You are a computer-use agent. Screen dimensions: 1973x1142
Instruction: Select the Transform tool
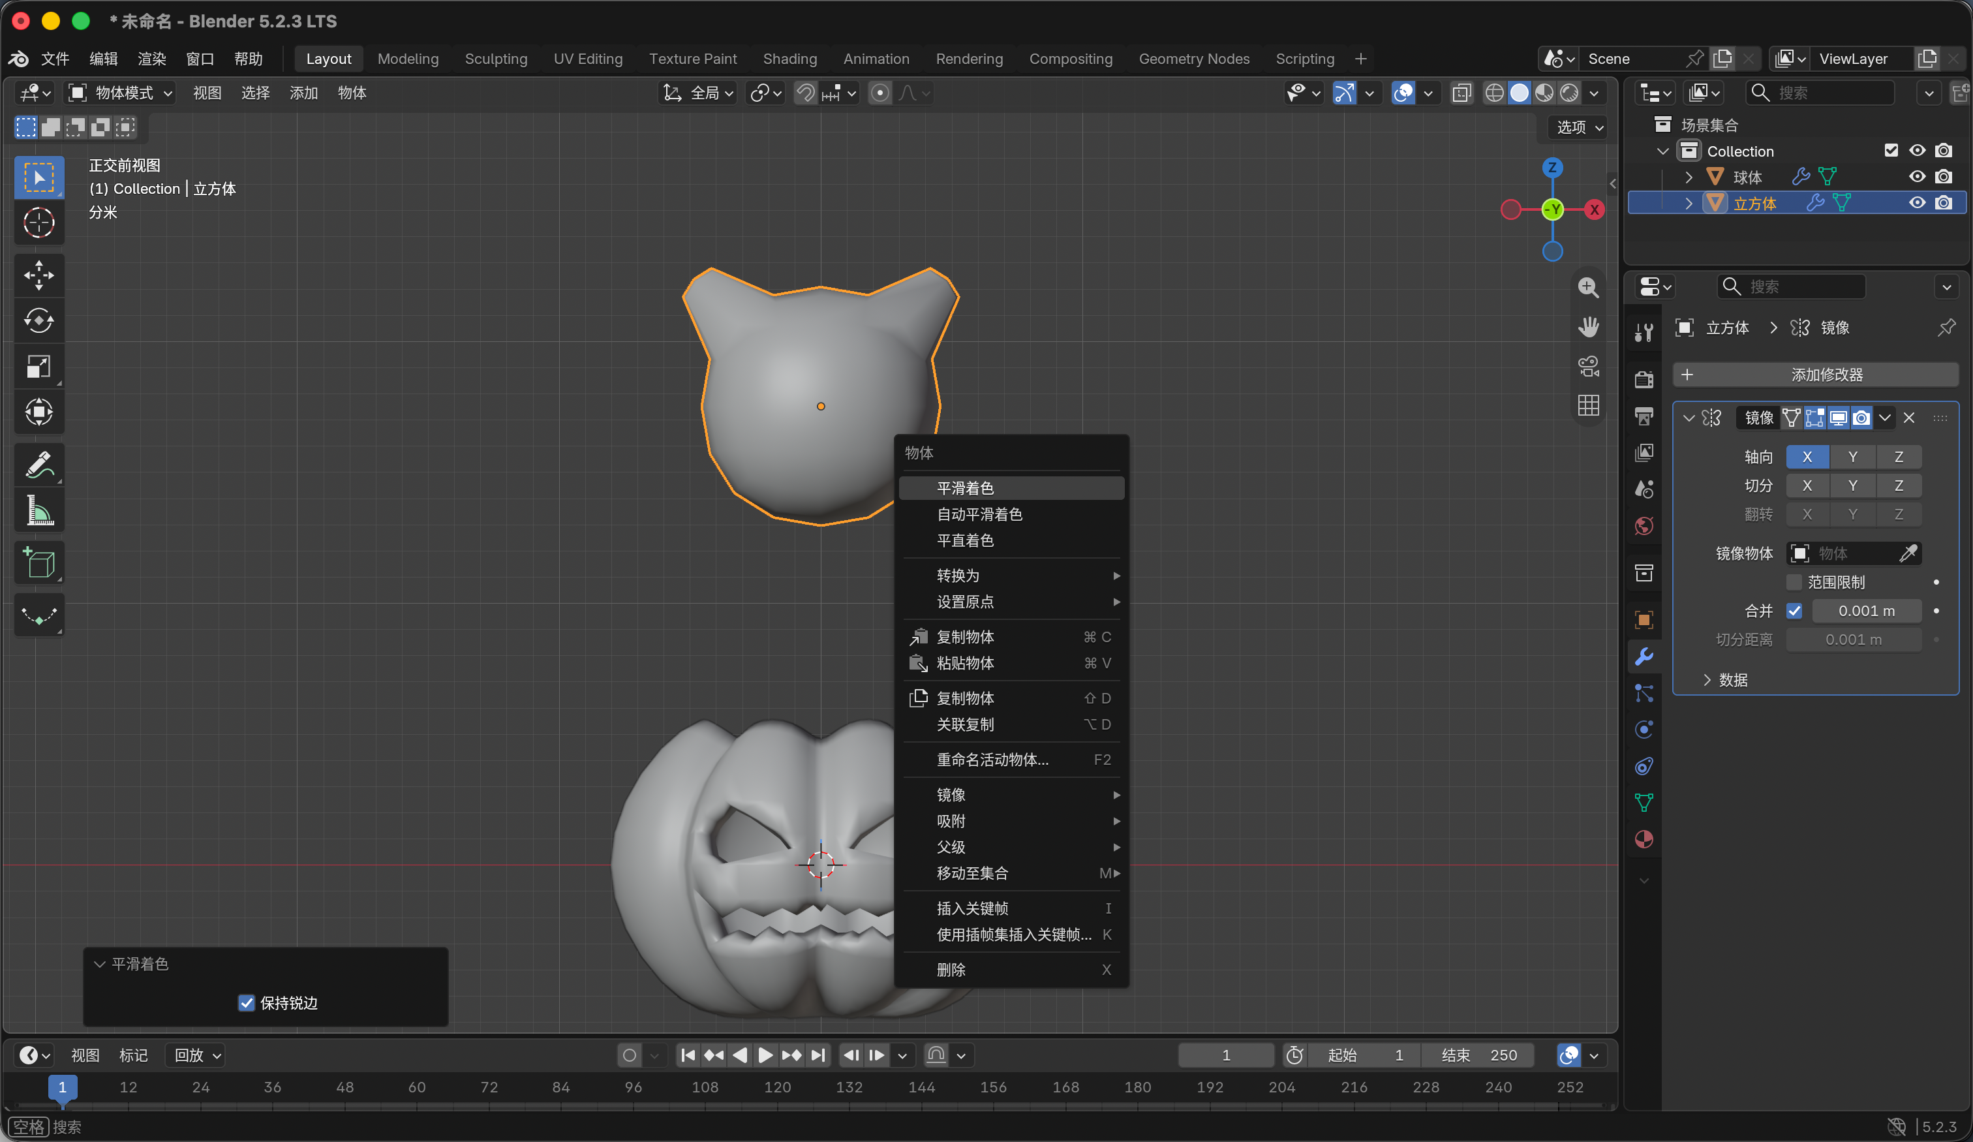(38, 412)
